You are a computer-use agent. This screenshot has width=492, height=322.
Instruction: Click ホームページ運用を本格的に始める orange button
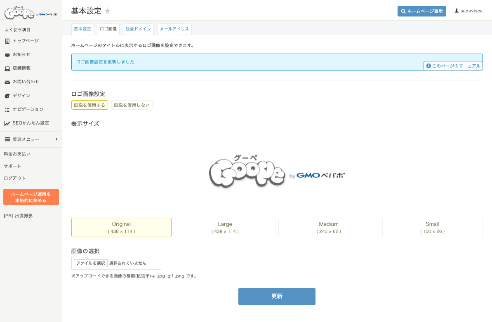[31, 197]
